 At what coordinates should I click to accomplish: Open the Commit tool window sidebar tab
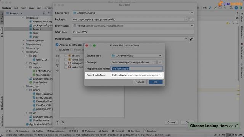point(2,32)
